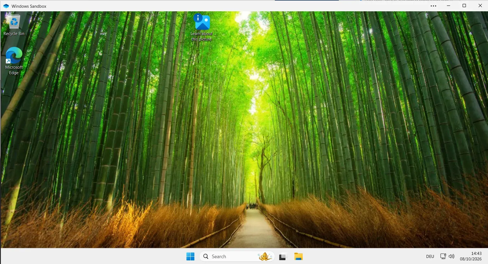
Task: Open the clock and date flyout
Action: pyautogui.click(x=471, y=256)
